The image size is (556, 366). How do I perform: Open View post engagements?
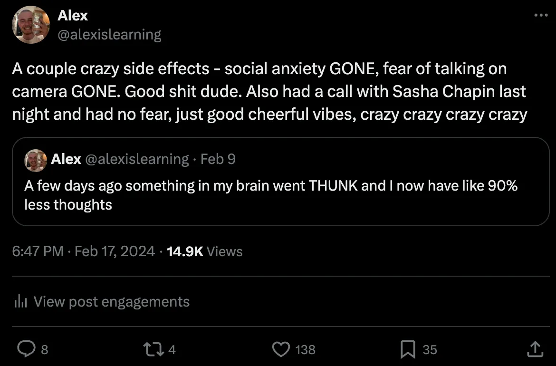(x=112, y=301)
